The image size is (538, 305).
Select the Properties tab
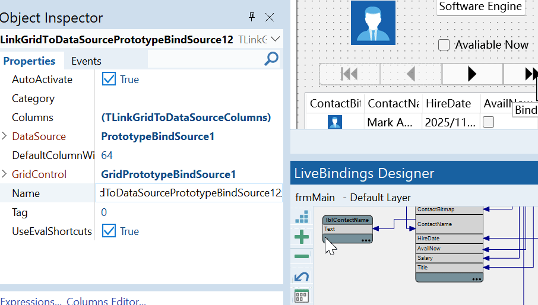tap(29, 61)
